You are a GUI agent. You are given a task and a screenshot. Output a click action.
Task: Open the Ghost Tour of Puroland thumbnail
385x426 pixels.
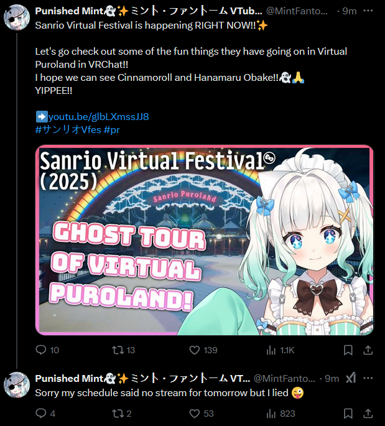coord(205,240)
